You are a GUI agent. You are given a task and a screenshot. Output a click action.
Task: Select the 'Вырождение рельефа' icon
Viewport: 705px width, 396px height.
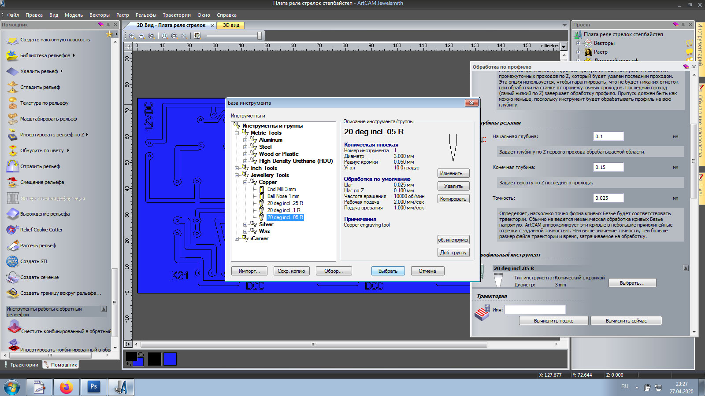coord(12,214)
